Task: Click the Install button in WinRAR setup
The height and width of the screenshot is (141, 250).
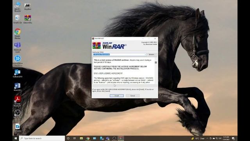Action: pos(116,96)
